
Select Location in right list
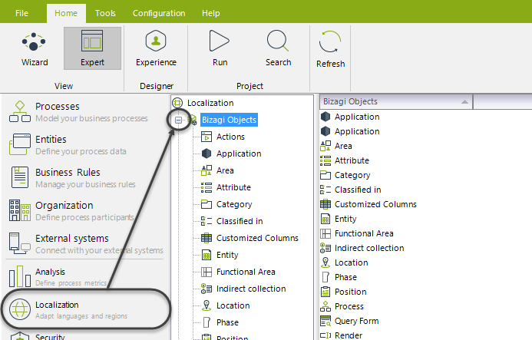351,262
